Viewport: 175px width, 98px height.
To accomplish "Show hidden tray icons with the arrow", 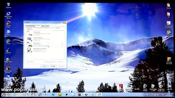I will coord(150,95).
